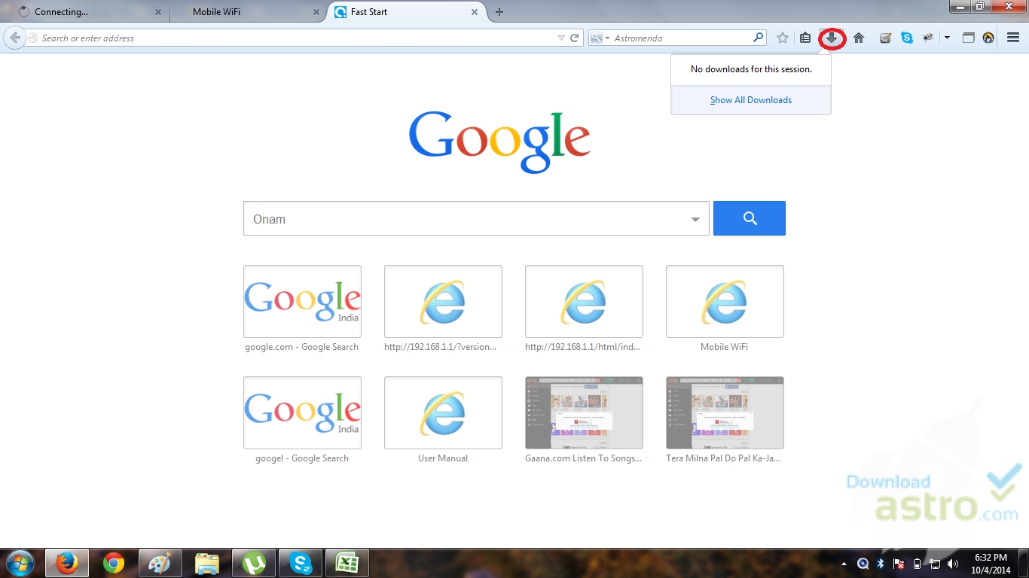Reload the current page
This screenshot has height=578, width=1029.
[575, 38]
